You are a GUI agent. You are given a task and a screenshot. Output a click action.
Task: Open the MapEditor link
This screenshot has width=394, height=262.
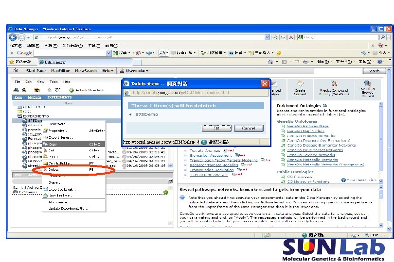(x=60, y=71)
